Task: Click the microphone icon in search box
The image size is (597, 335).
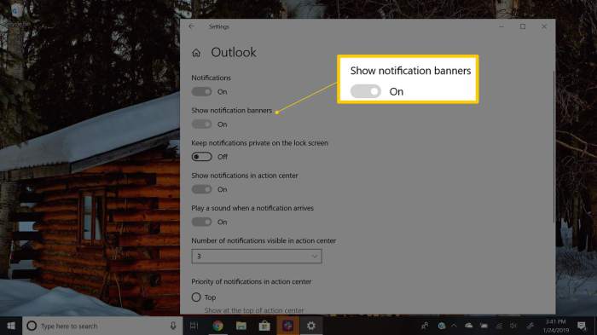Action: (173, 326)
